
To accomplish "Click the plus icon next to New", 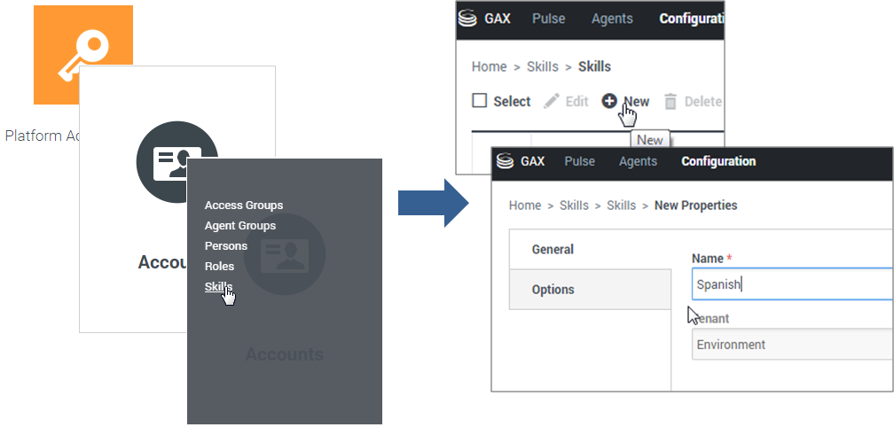I will coord(609,101).
